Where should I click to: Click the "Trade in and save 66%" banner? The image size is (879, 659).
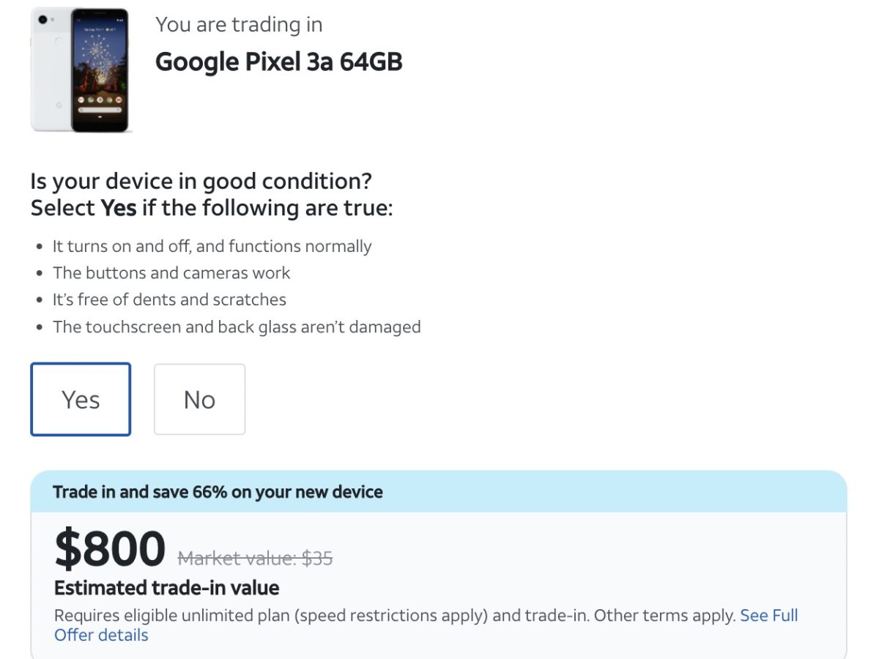(x=218, y=491)
